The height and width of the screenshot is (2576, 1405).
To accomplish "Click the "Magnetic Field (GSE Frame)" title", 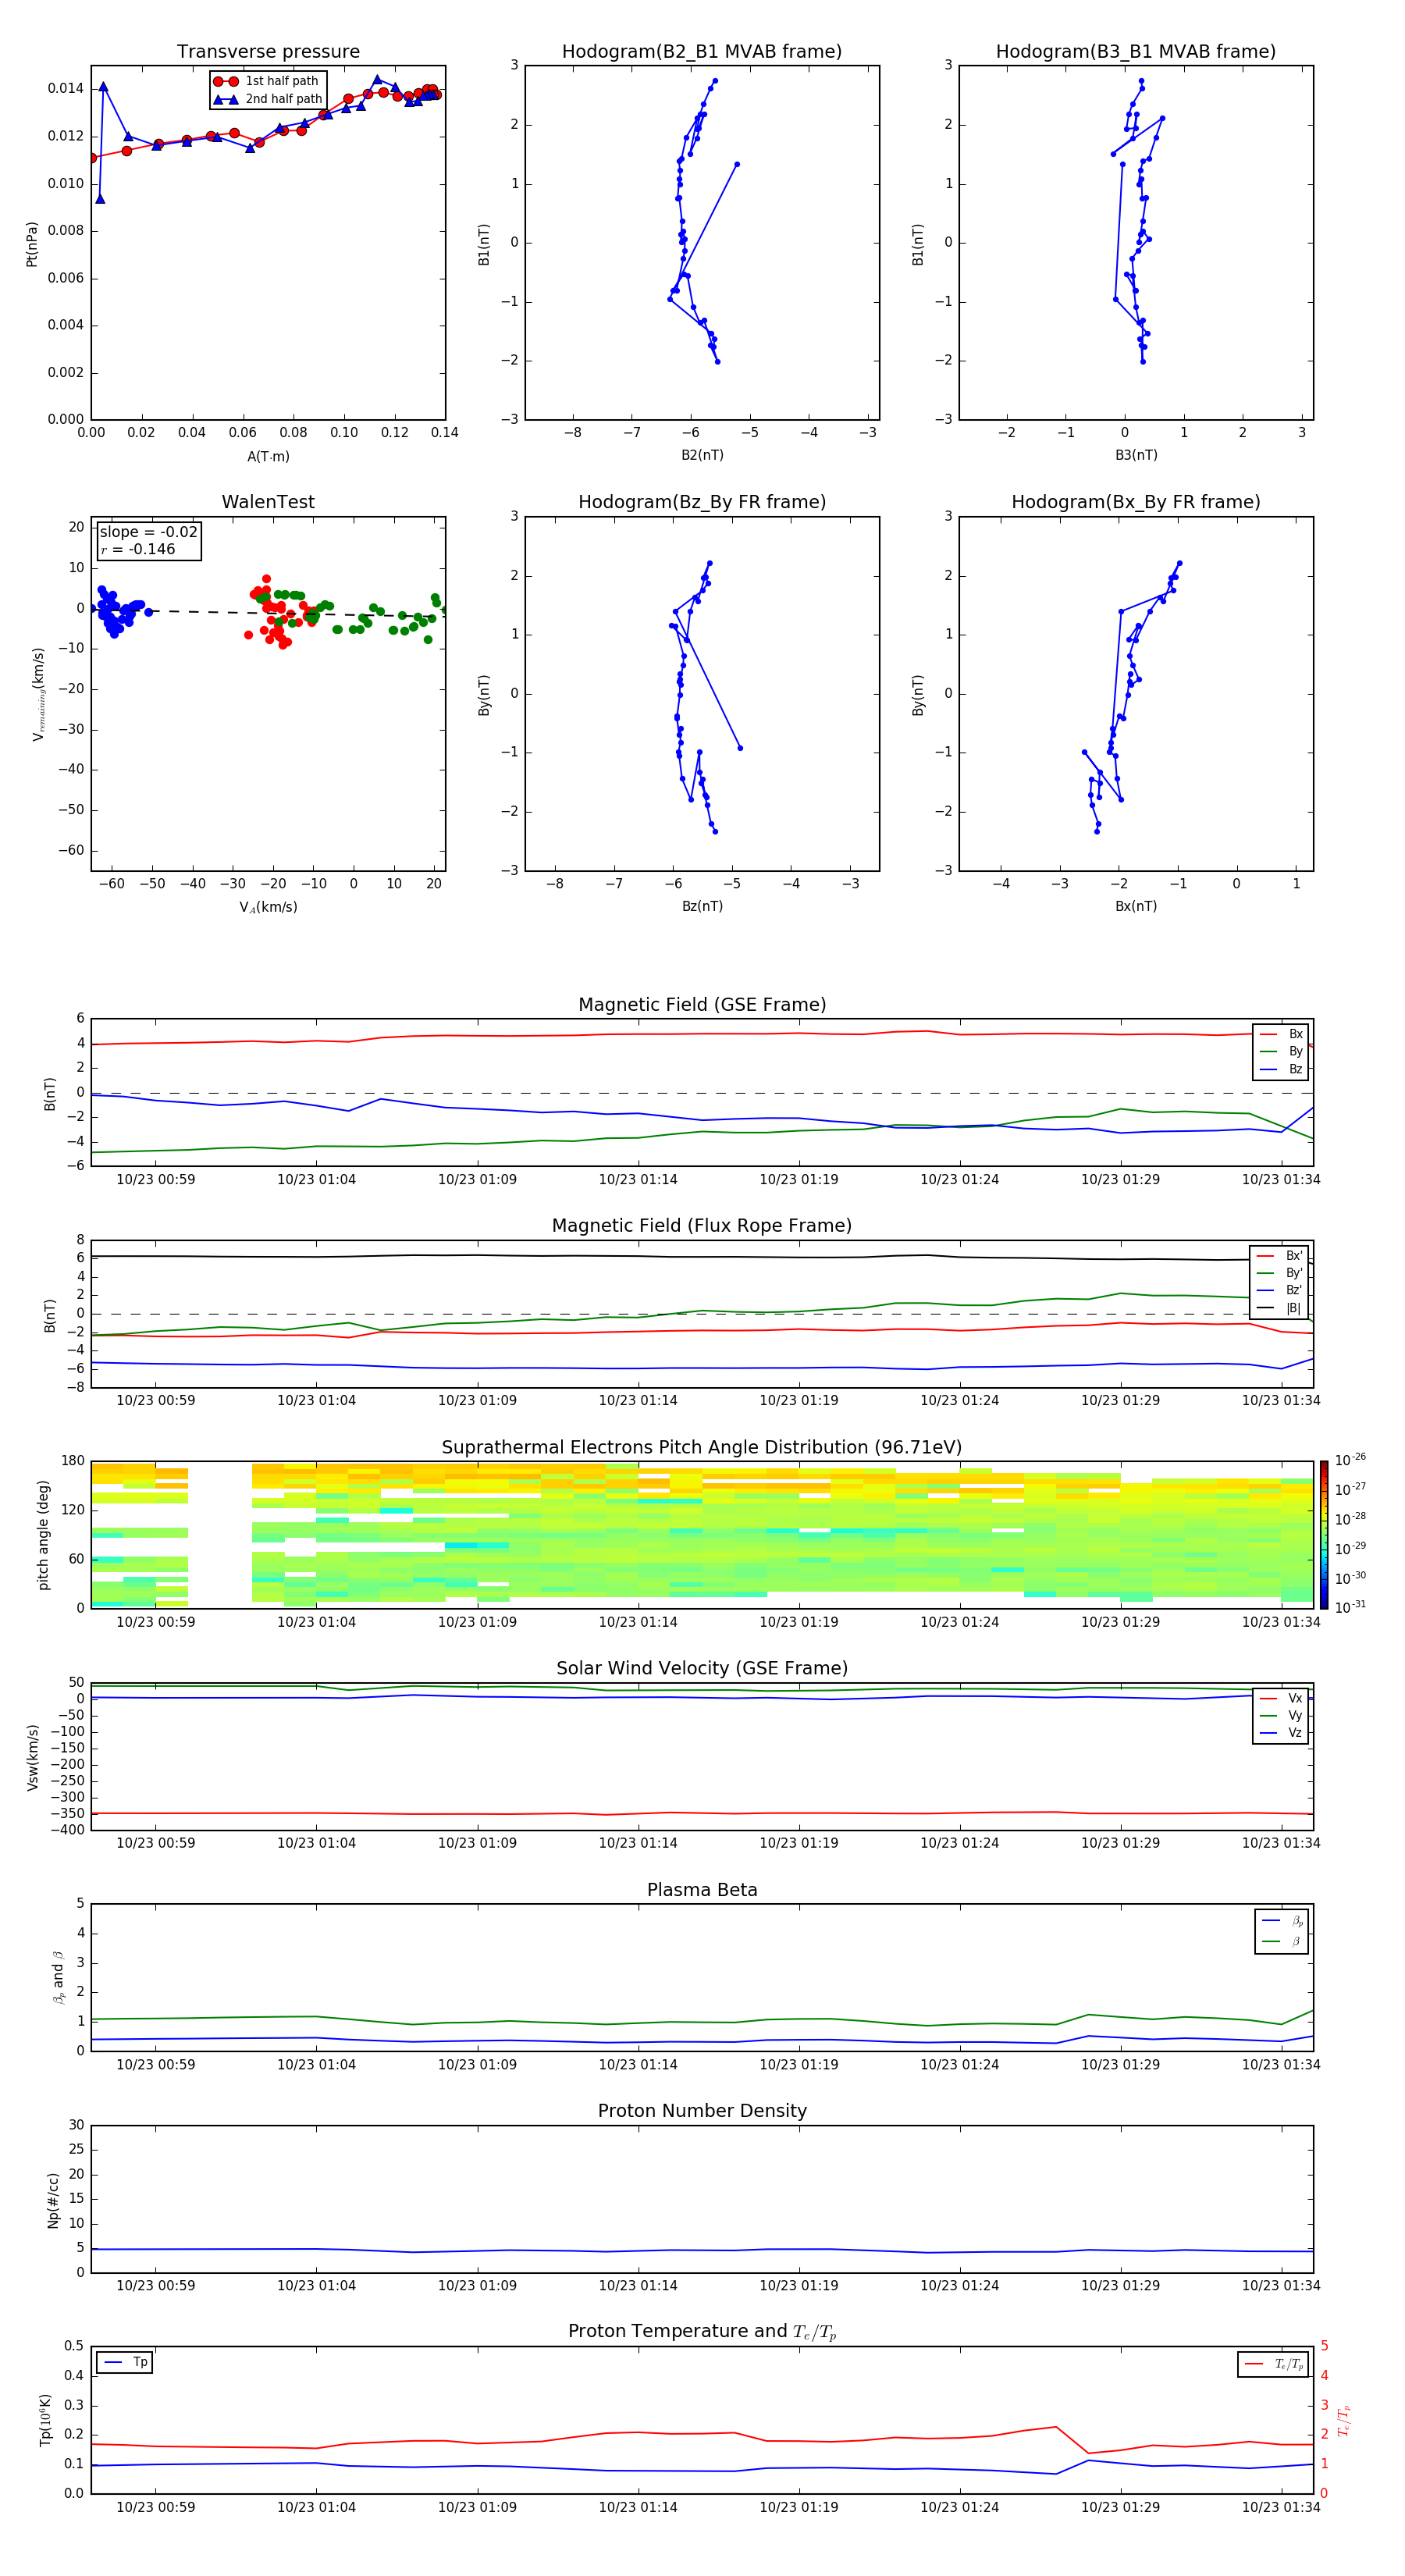I will pos(702,1005).
